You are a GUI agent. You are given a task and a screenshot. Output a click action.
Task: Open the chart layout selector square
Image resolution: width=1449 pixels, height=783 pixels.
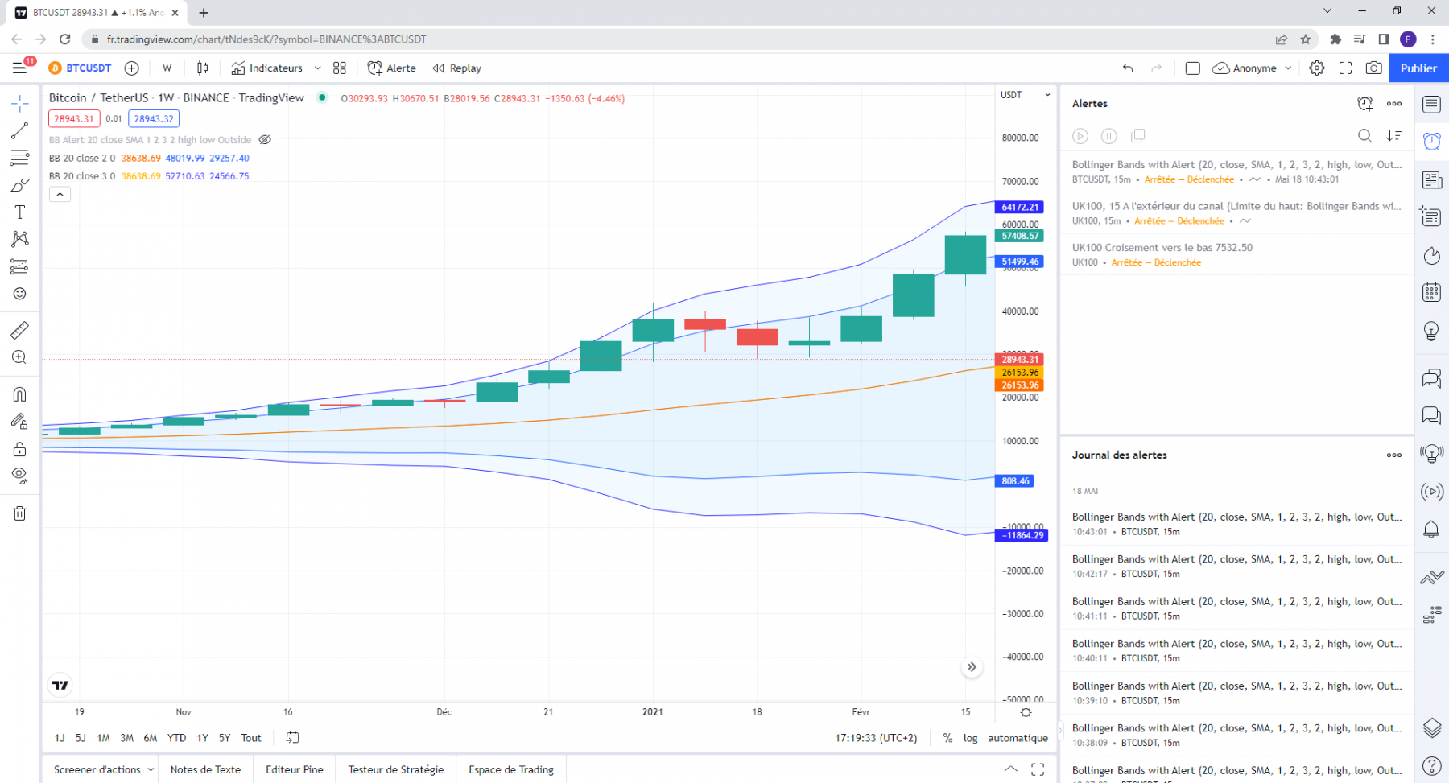[1193, 68]
